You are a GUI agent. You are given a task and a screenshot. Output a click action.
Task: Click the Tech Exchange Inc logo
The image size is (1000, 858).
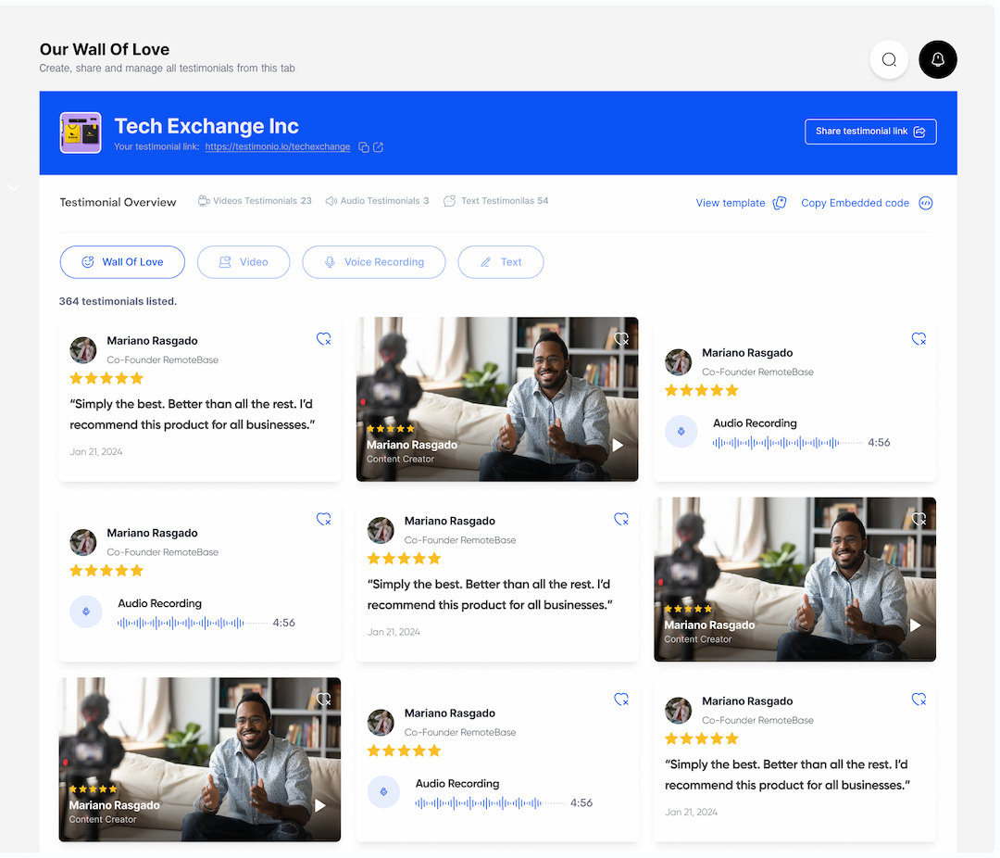[x=81, y=132]
